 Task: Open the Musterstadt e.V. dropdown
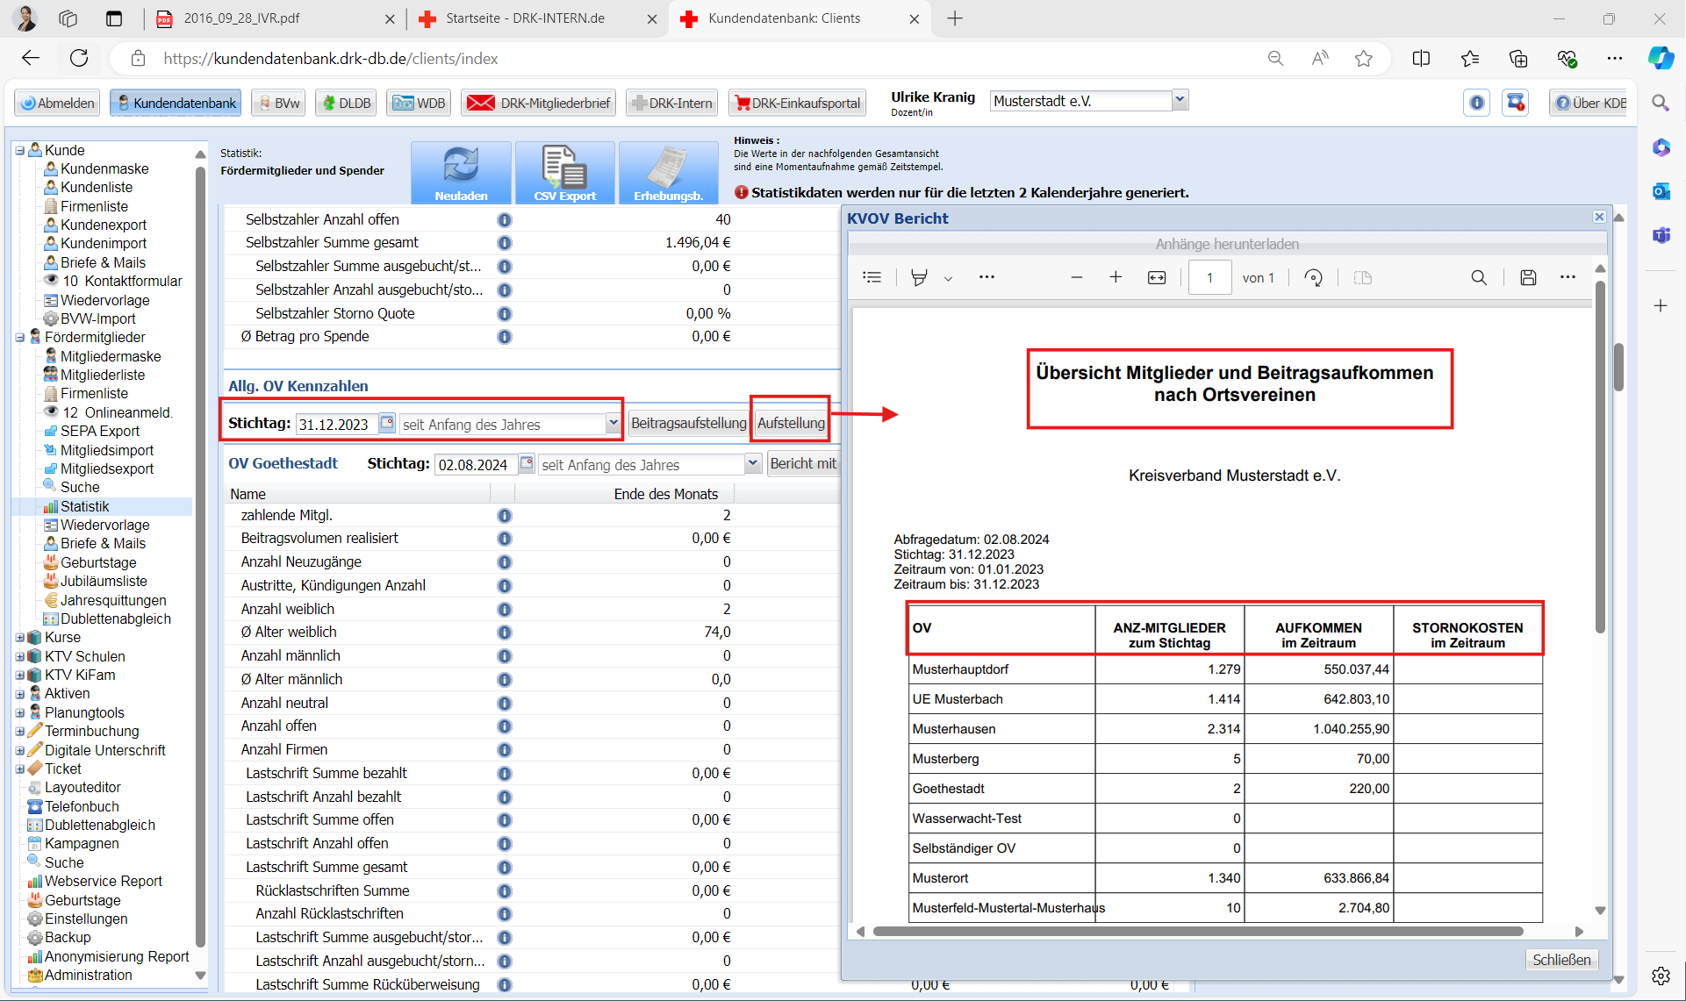1180,101
